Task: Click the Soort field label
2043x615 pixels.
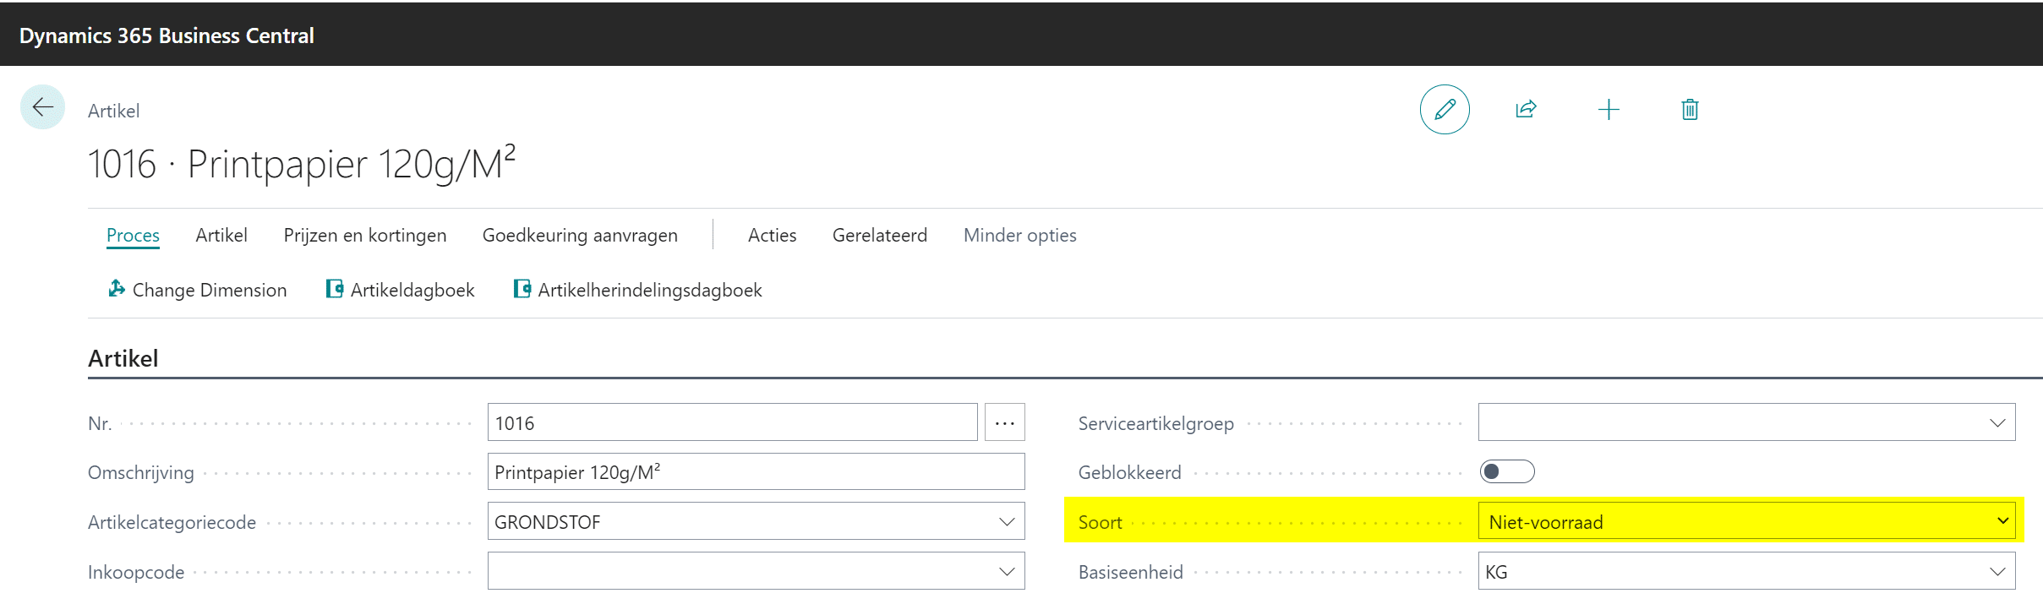Action: (x=1100, y=522)
